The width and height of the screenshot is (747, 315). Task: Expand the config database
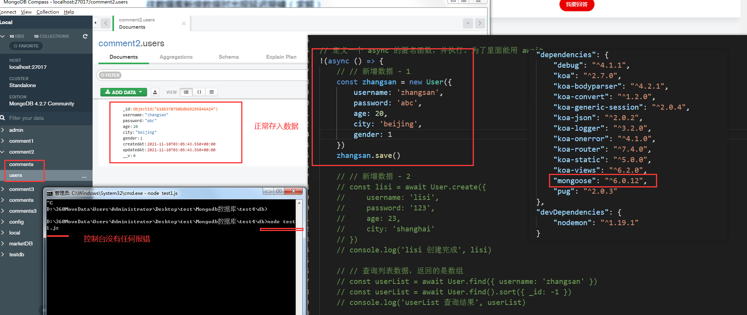tap(3, 222)
